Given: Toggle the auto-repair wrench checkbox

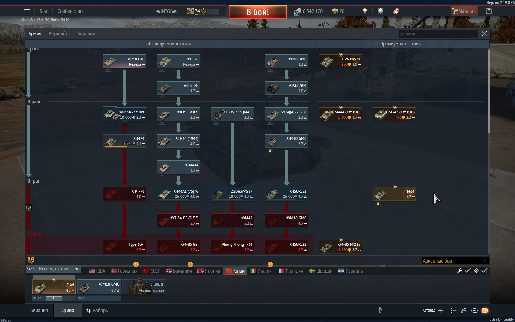Looking at the screenshot, I should (x=467, y=271).
